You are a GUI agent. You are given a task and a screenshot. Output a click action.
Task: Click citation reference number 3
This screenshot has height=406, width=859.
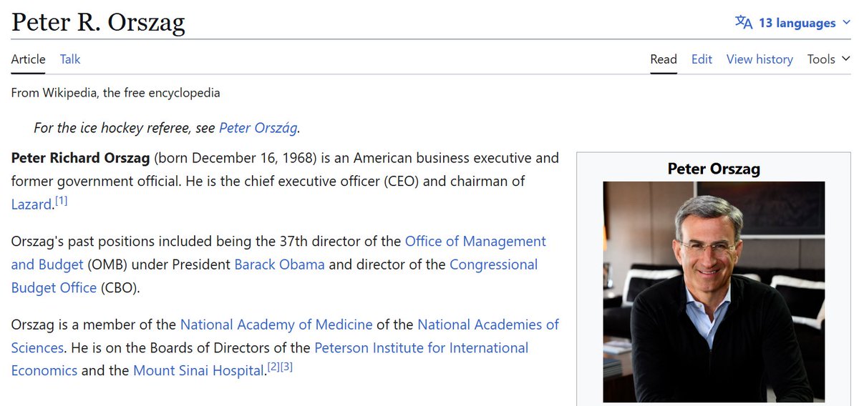(286, 367)
